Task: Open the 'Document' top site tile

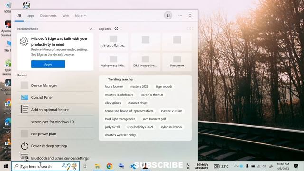Action: pos(177,62)
